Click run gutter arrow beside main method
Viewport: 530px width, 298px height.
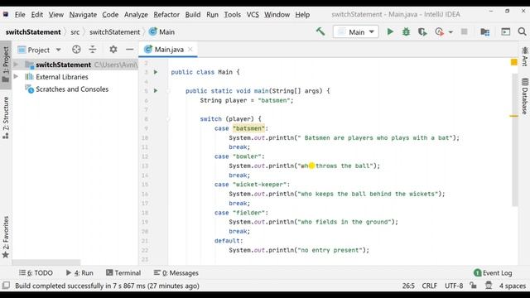click(156, 90)
